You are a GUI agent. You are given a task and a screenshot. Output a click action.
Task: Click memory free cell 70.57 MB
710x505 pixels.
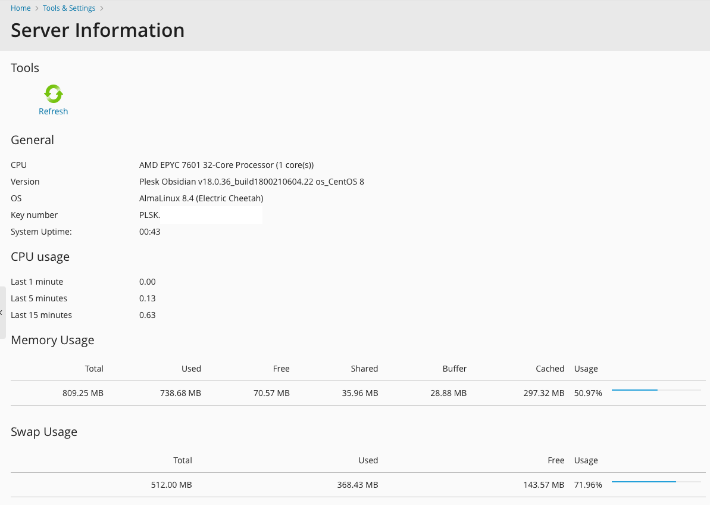click(271, 393)
